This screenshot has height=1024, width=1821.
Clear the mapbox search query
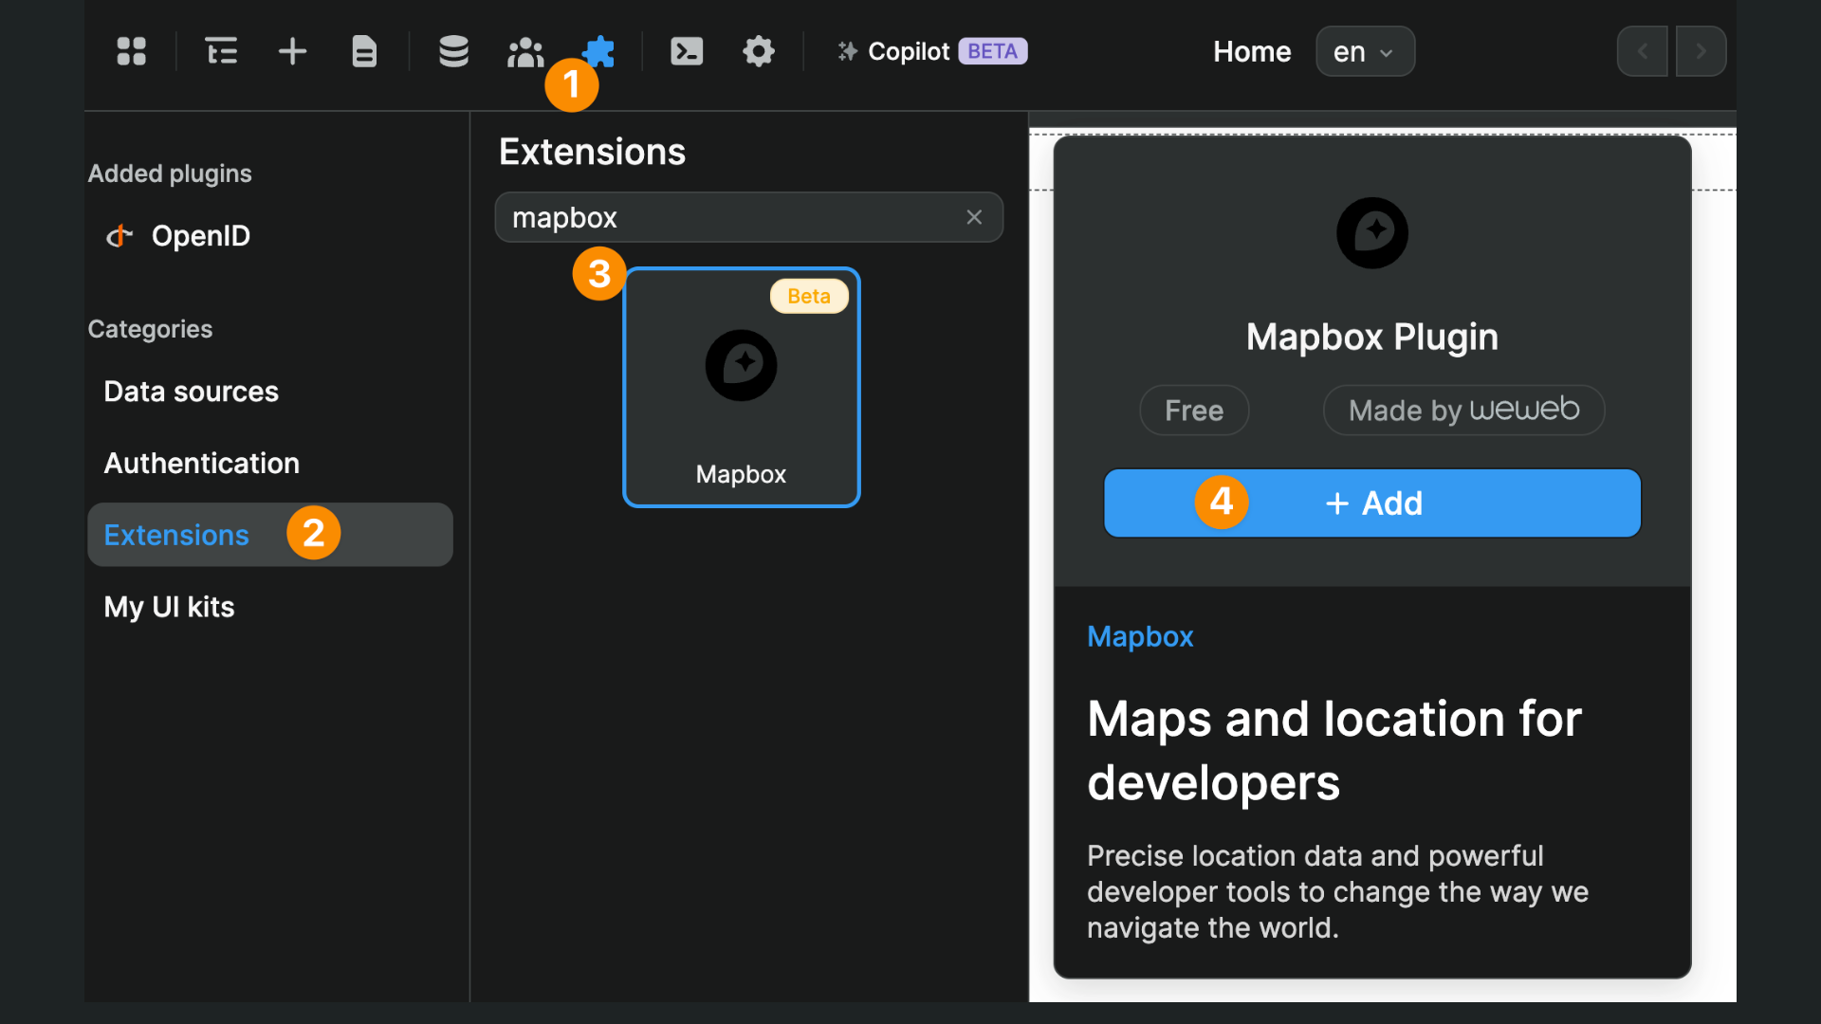point(974,217)
